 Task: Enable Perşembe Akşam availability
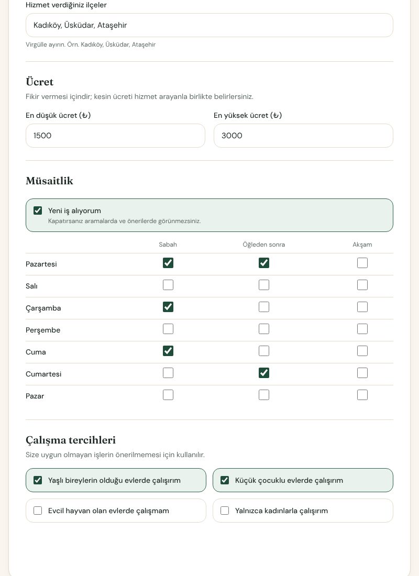tap(362, 329)
